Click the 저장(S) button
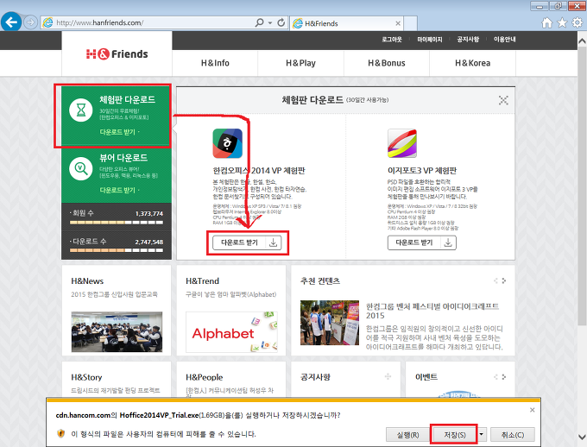This screenshot has height=447, width=587. (x=454, y=435)
